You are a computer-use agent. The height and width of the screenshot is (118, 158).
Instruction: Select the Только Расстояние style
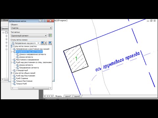pyautogui.click(x=24, y=81)
